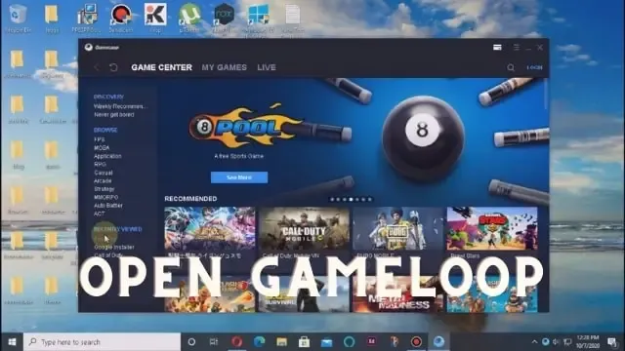Browse the MMORPG category
This screenshot has width=625, height=351.
[x=106, y=197]
